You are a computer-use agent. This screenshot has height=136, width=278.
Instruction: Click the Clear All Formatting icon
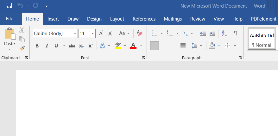[140, 33]
